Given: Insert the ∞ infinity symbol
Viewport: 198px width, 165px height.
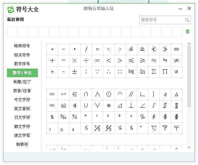Looking at the screenshot, I should point(52,106).
